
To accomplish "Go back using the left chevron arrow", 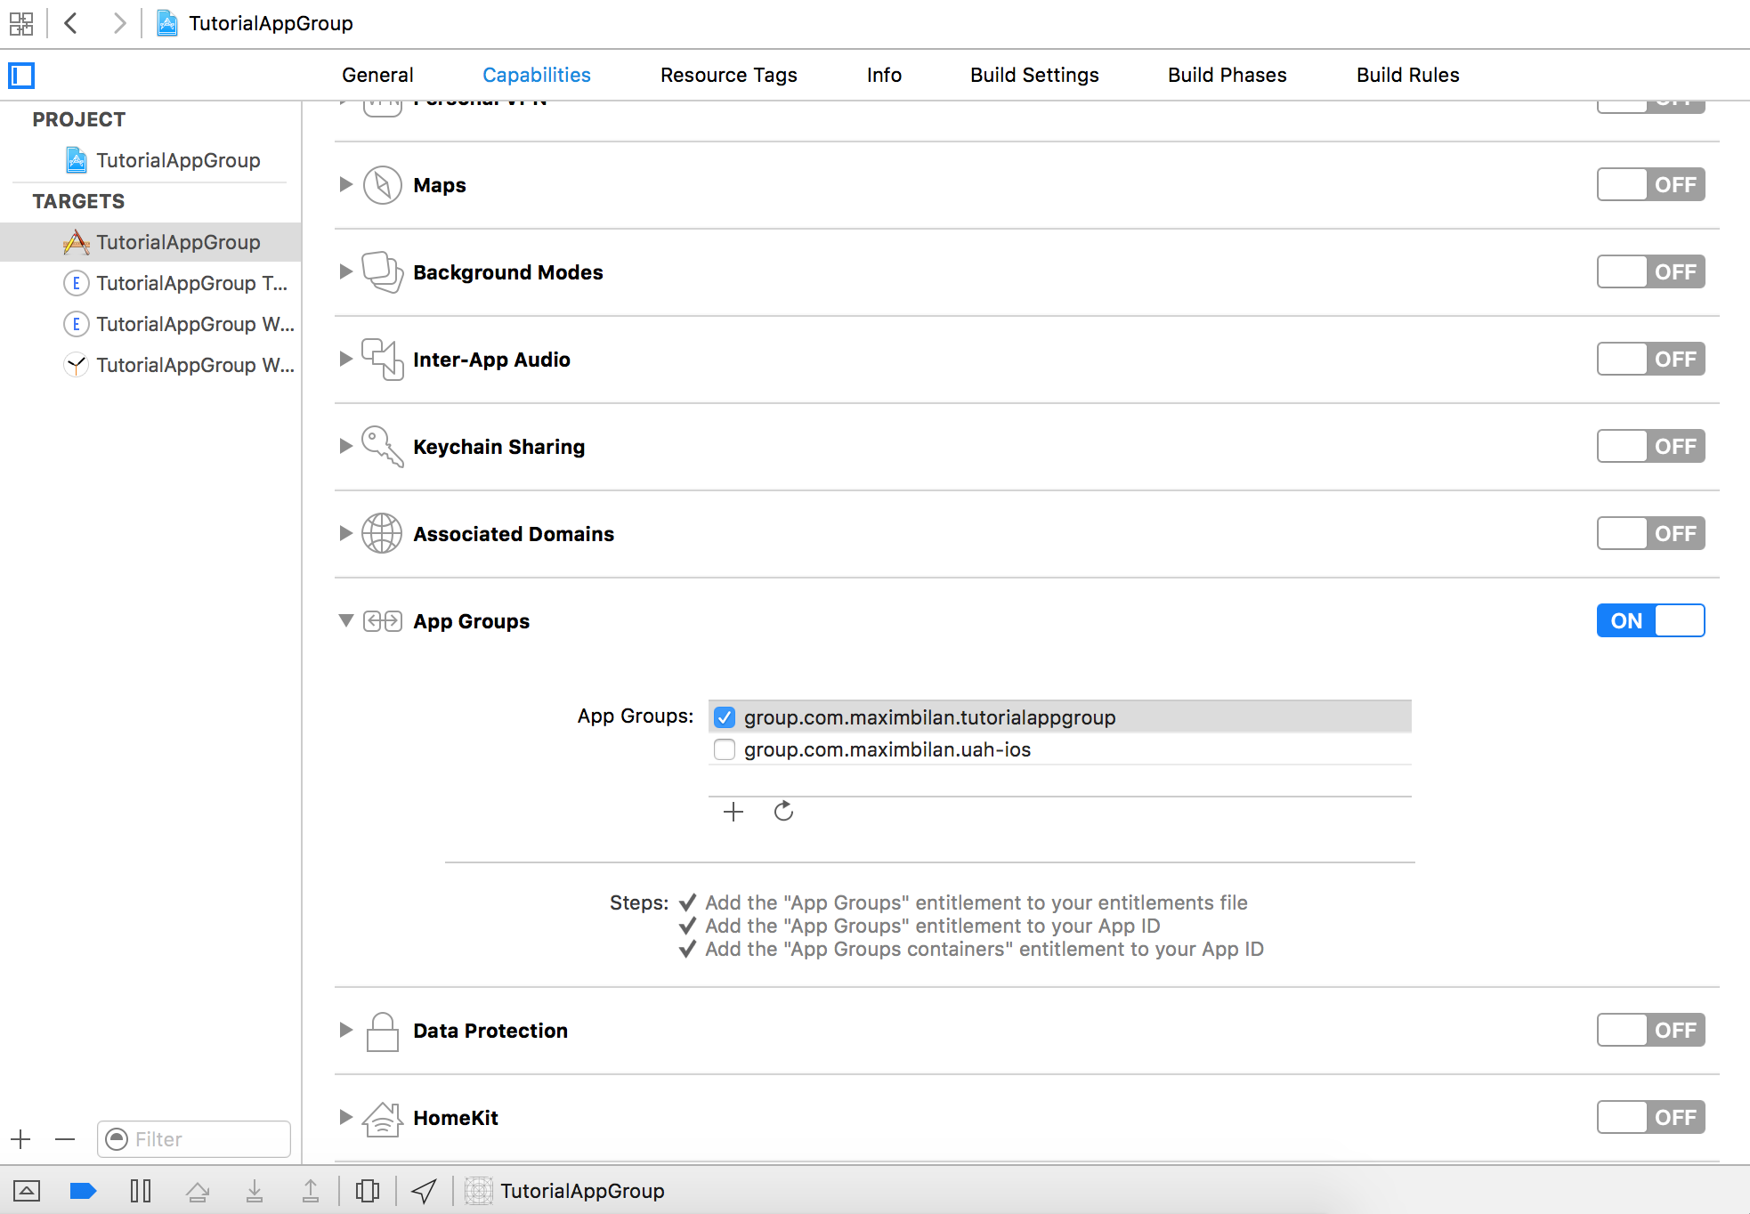I will click(72, 23).
